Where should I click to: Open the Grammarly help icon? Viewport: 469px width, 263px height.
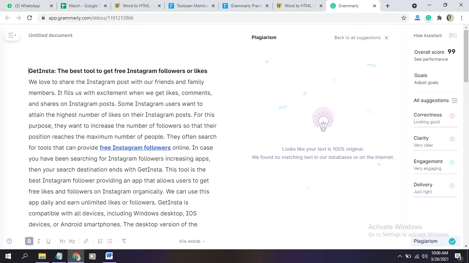pyautogui.click(x=9, y=241)
